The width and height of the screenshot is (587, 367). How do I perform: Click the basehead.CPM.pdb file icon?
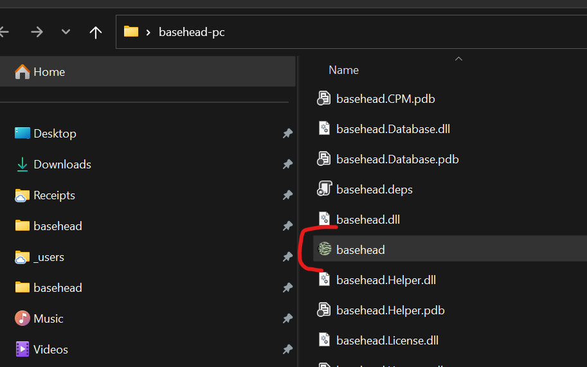coord(324,98)
